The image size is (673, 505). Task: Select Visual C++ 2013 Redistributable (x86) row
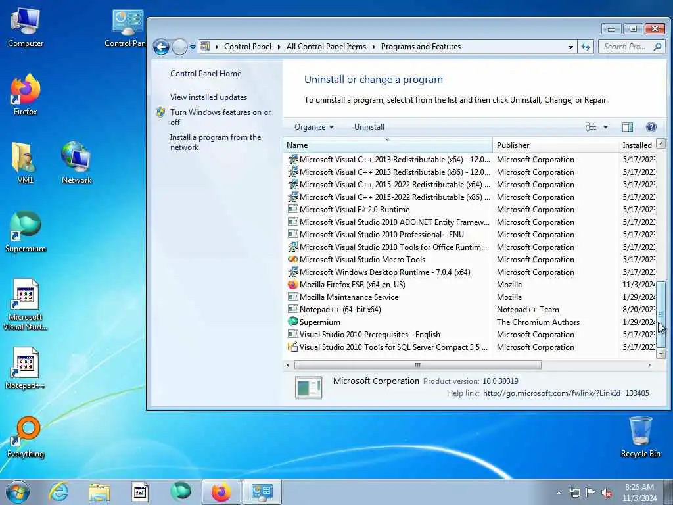pos(469,172)
